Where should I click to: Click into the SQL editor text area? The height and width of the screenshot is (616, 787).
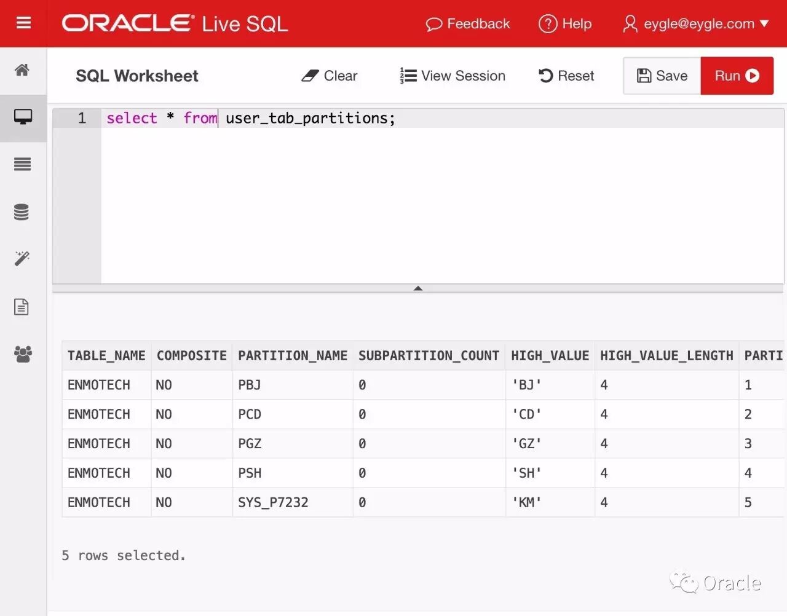[x=443, y=197]
